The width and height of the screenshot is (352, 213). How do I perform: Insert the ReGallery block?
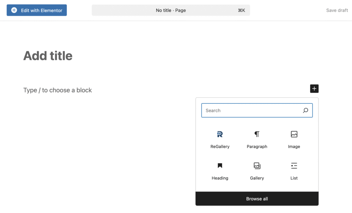220,139
